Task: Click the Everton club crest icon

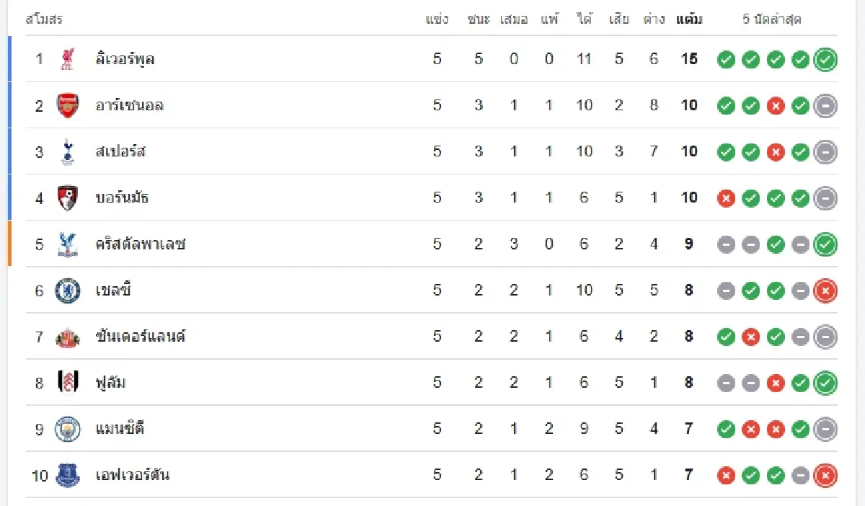Action: coord(68,476)
